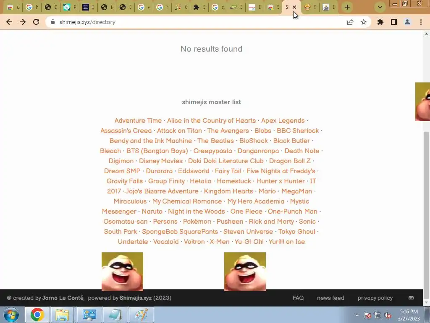430x323 pixels.
Task: Open the Five Nights at Freddy's link
Action: click(x=281, y=171)
